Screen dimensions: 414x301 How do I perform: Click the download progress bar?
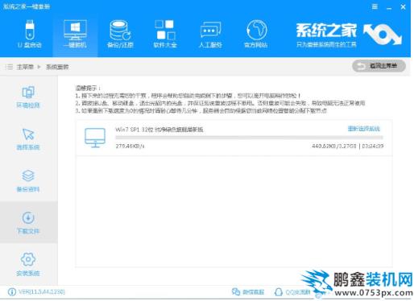point(249,138)
